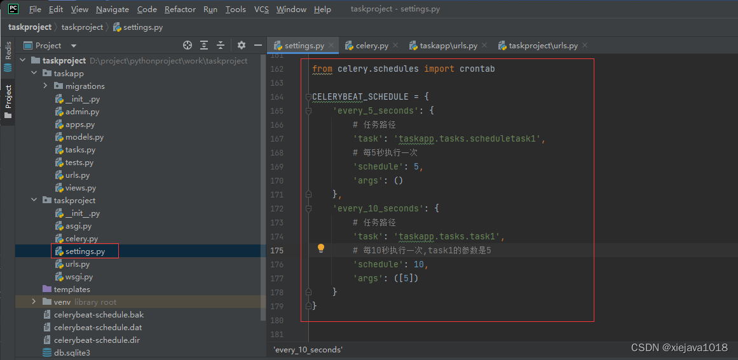The width and height of the screenshot is (738, 360).
Task: Click the expand all icon in Project panel
Action: [204, 45]
